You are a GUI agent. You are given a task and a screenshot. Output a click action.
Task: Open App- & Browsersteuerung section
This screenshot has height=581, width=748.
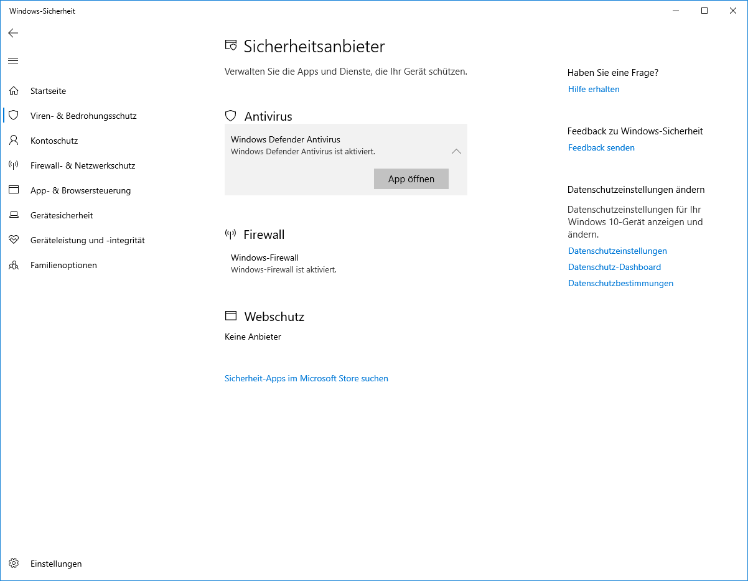pyautogui.click(x=80, y=190)
